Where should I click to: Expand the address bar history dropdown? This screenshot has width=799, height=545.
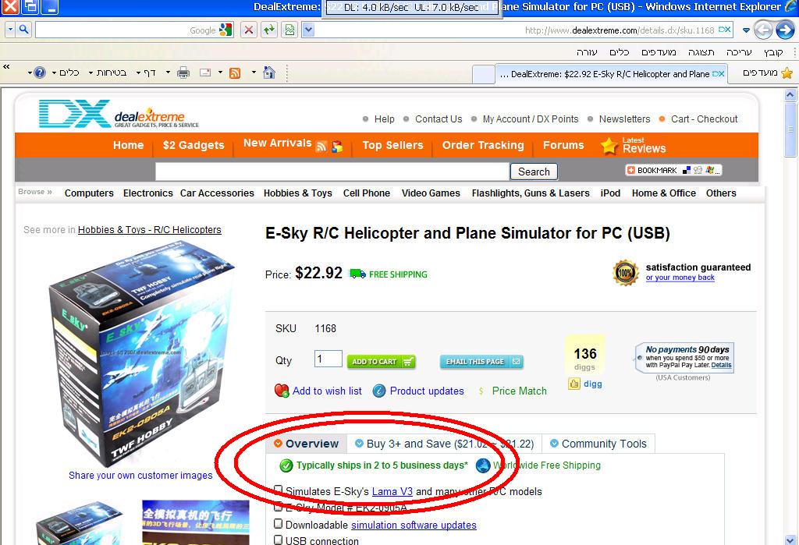307,30
